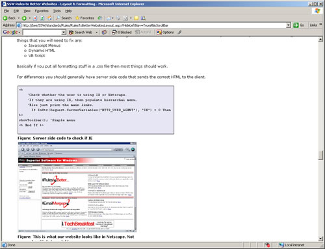Image resolution: width=325 pixels, height=249 pixels.
Task: Go to the Home page icon
Action: tap(50, 18)
